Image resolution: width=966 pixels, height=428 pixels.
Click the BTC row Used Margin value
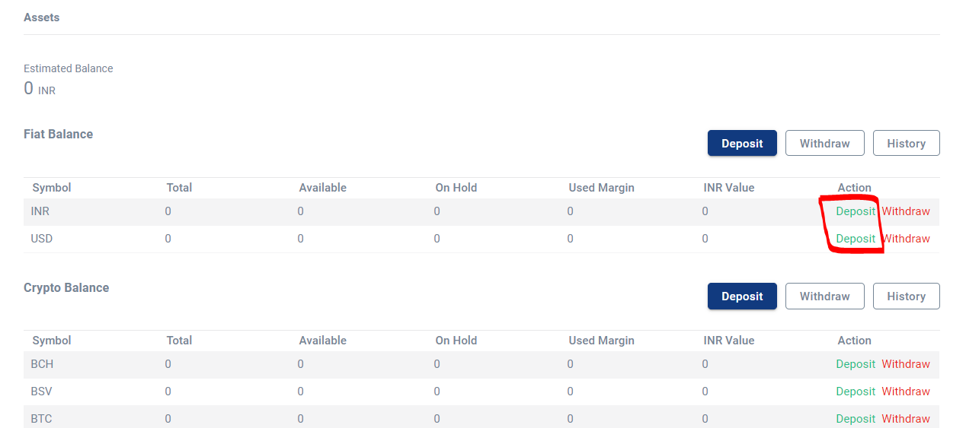[571, 419]
